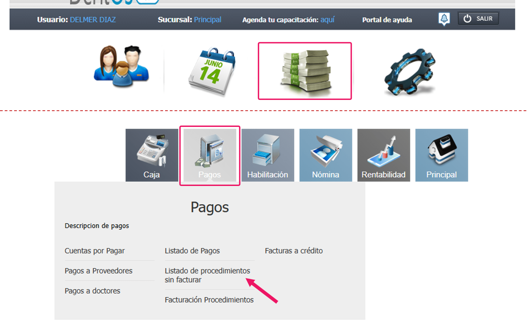
Task: Click the Sucursal Principal link
Action: tap(208, 20)
